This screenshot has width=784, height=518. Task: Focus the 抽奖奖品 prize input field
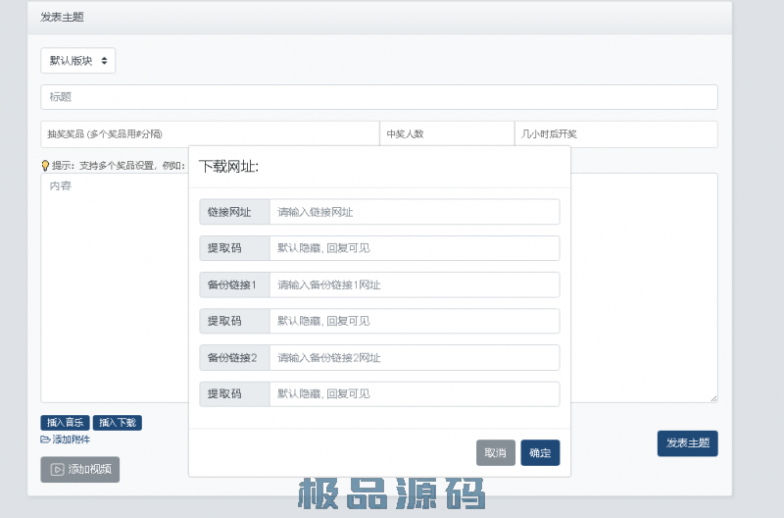[210, 134]
